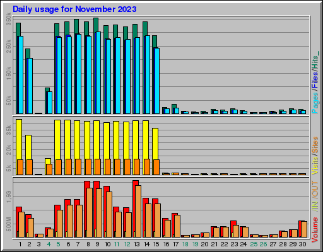Click the day 30 axis label
This screenshot has width=323, height=252.
tap(303, 244)
